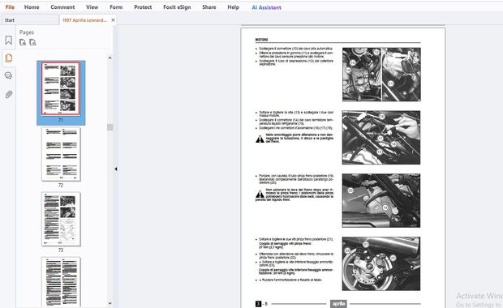Click the second warning triangle on the page
503x308 pixels.
tap(260, 194)
